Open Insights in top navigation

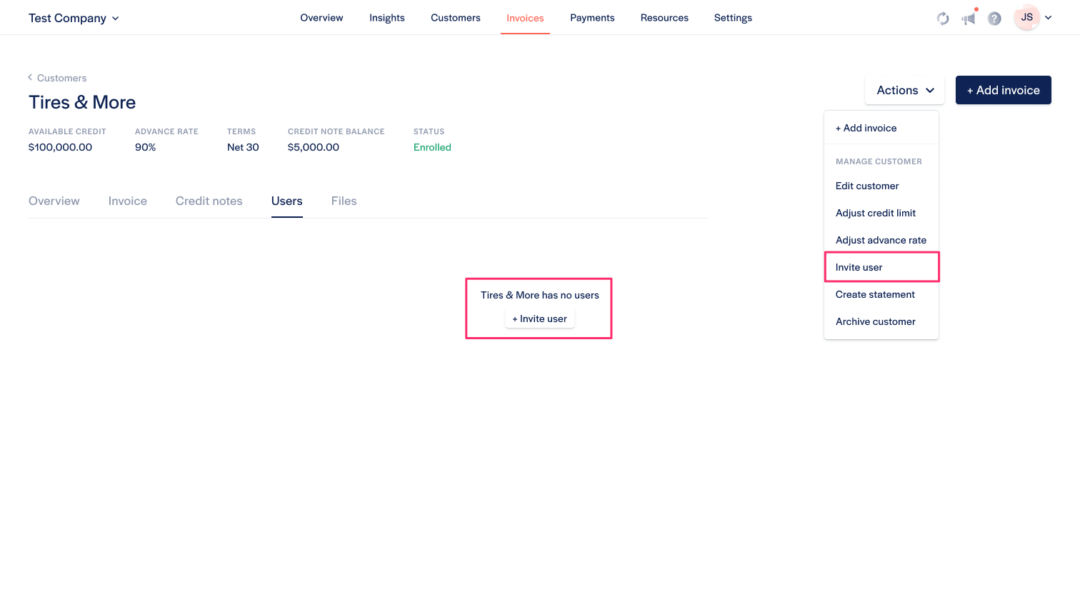386,18
